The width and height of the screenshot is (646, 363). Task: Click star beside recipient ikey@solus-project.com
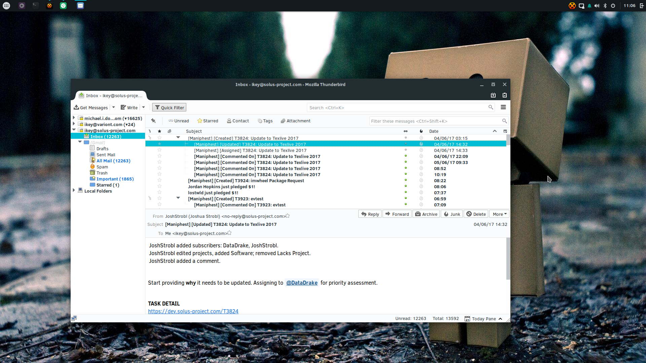point(229,233)
